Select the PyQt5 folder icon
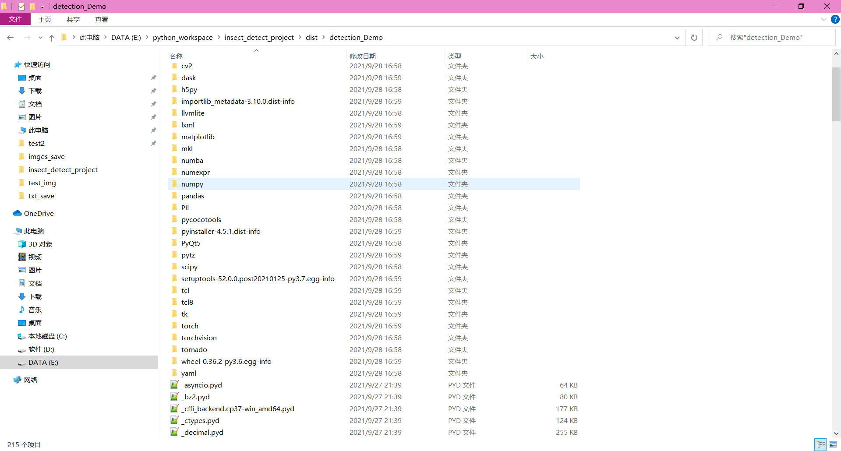 pyautogui.click(x=174, y=243)
